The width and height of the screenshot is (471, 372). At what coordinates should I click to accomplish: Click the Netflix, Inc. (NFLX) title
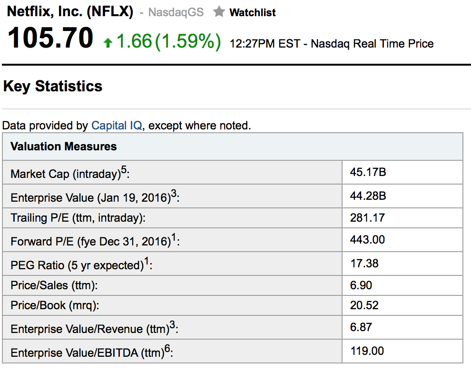tap(70, 11)
